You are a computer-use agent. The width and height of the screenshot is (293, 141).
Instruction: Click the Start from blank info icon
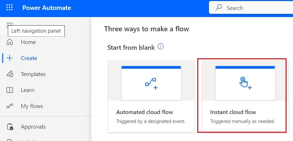pos(161,47)
